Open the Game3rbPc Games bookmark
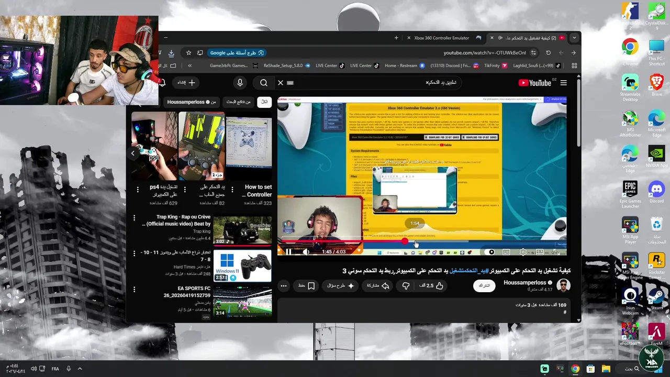This screenshot has width=670, height=377. click(x=233, y=65)
